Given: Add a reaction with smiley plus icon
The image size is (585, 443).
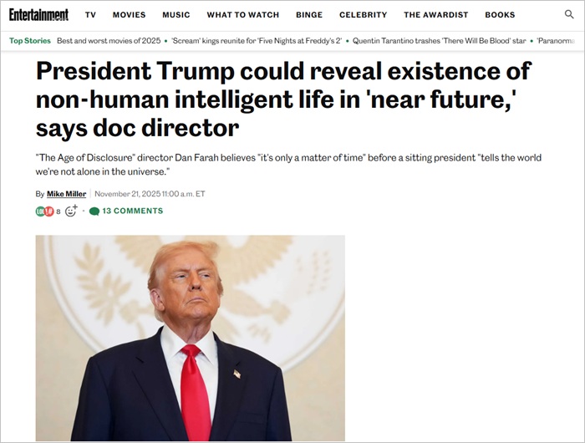Looking at the screenshot, I should (71, 211).
